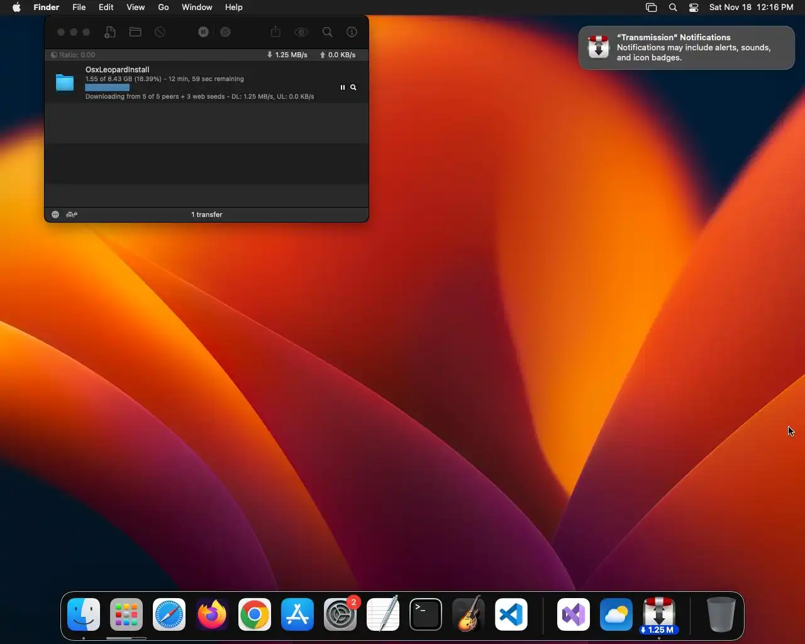Screen dimensions: 805x644
Task: Click the Share toolbar icon
Action: click(x=275, y=31)
